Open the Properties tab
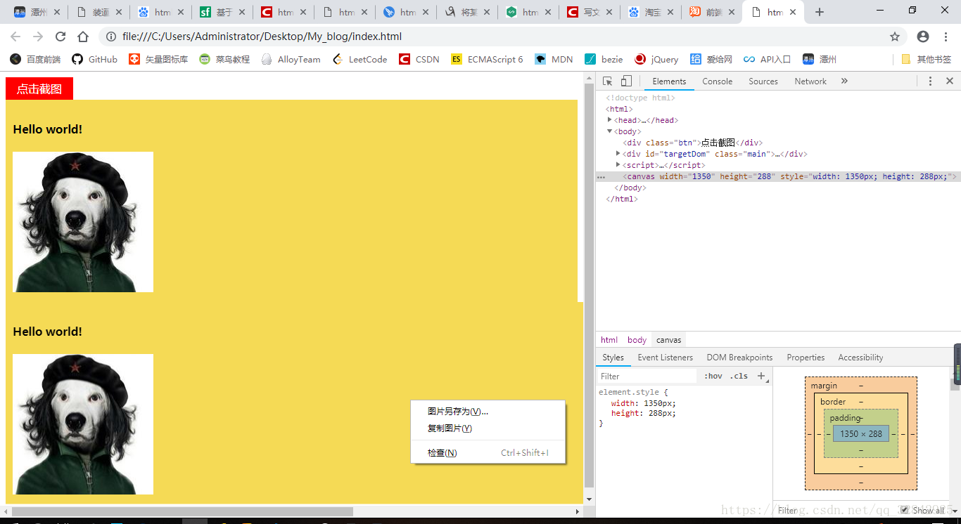The image size is (961, 524). click(x=806, y=358)
